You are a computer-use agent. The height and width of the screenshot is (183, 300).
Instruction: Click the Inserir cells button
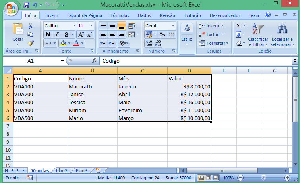click(211, 26)
